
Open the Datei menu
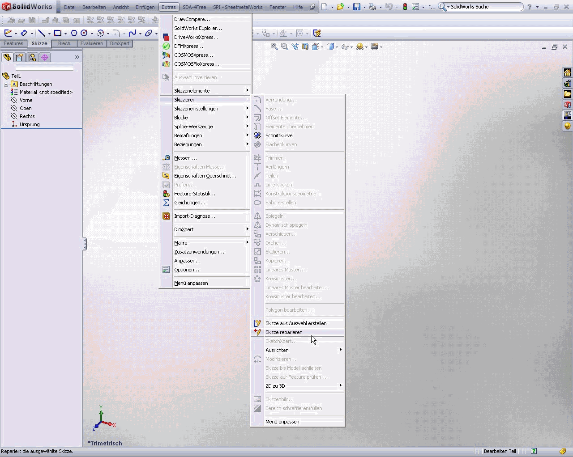pos(70,7)
